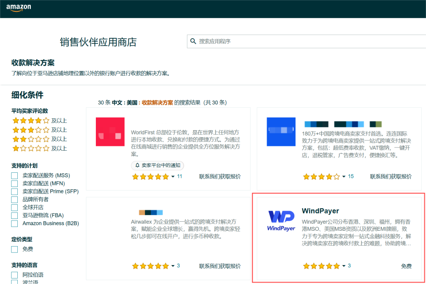
Task: Click the WorldFirst description text
Action: point(185,143)
